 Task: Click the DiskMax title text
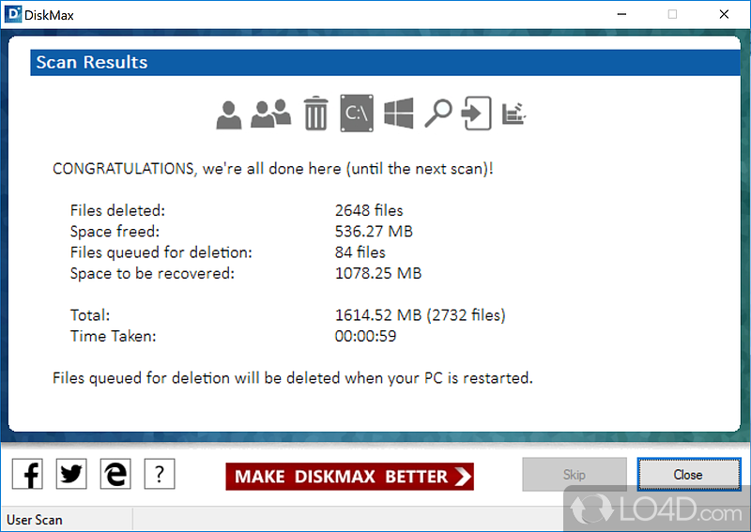[x=49, y=15]
